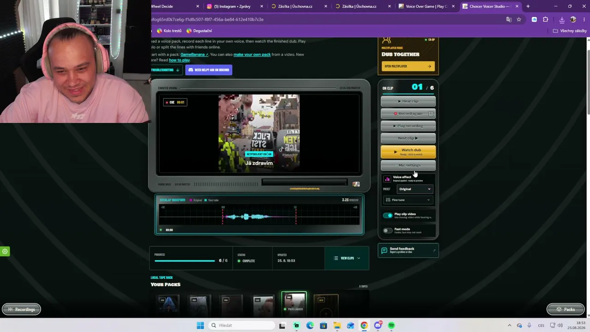Viewport: 590px width, 332px height.
Task: Expand the Fine tune section
Action: [408, 200]
